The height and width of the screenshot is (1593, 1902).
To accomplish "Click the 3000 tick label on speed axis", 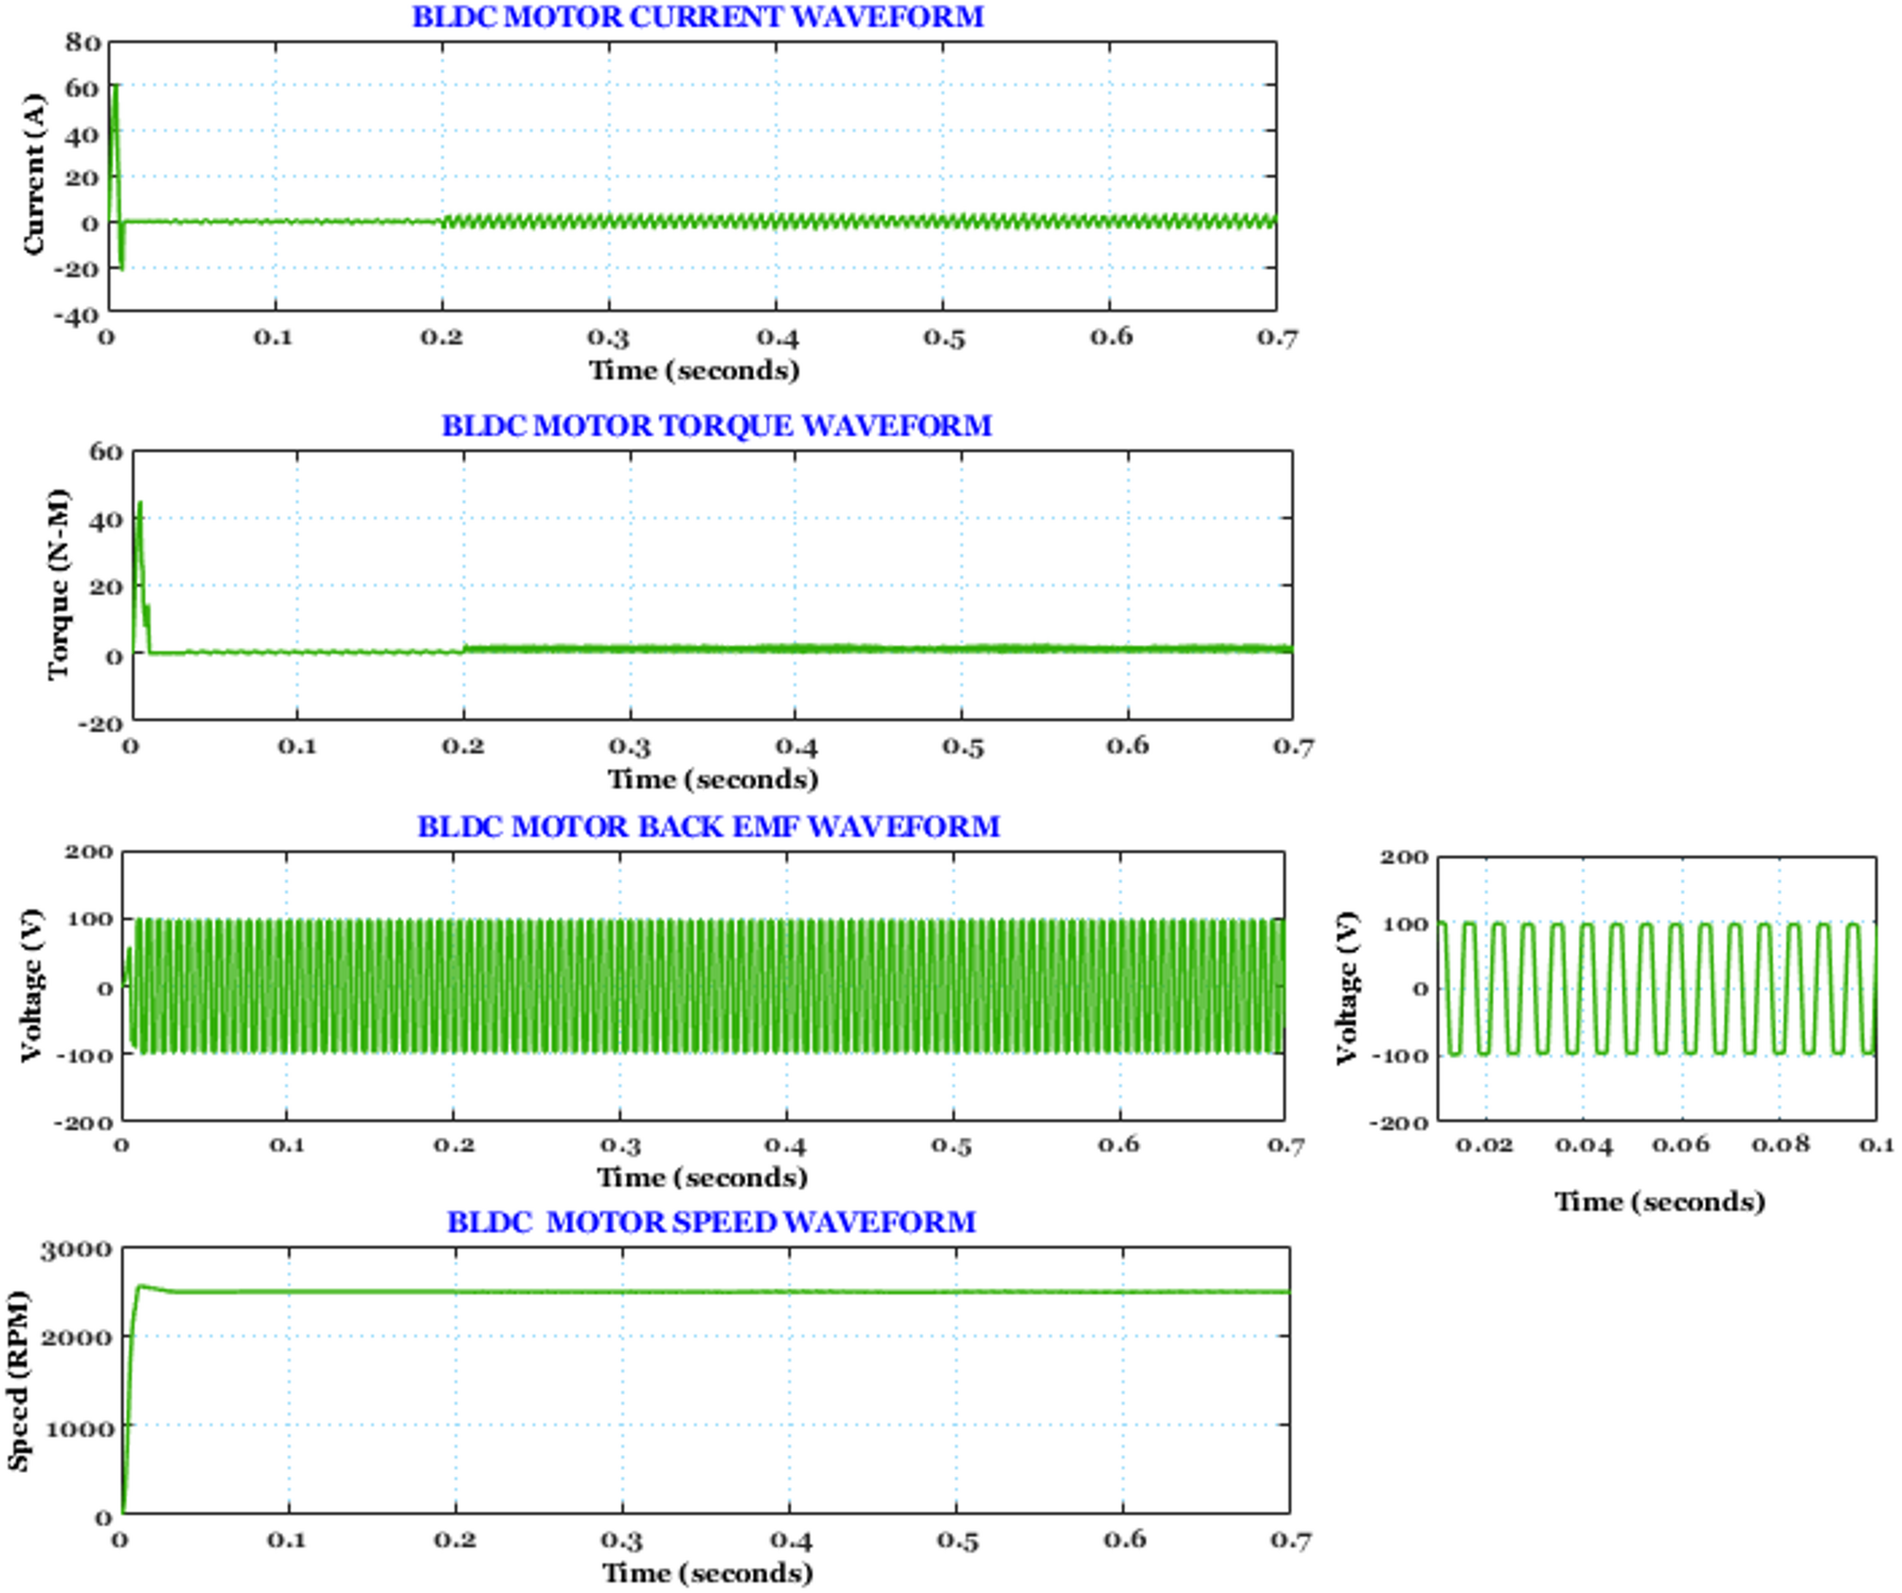I will (x=76, y=1250).
